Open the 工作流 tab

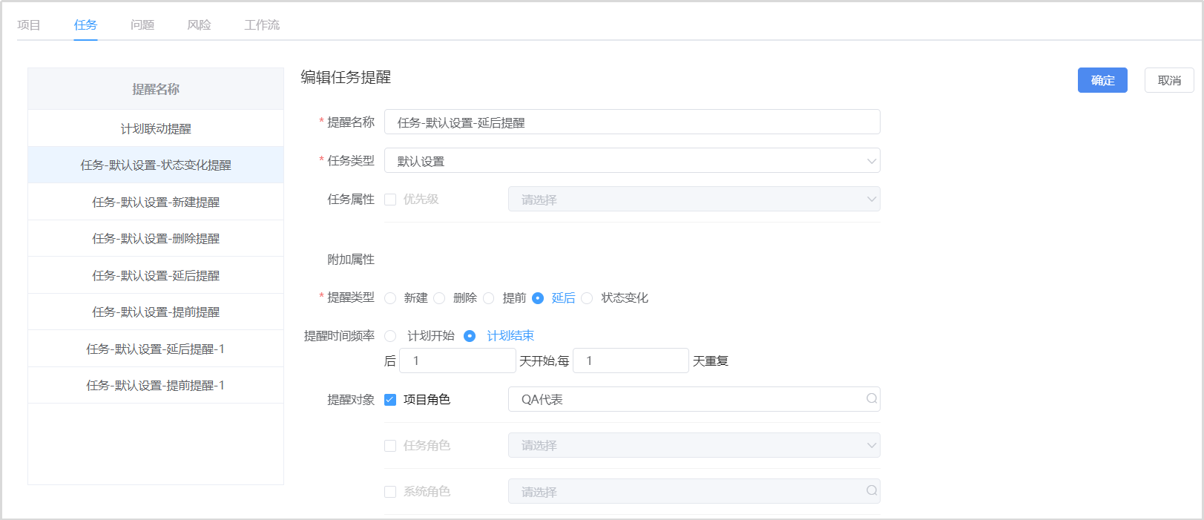pos(262,25)
